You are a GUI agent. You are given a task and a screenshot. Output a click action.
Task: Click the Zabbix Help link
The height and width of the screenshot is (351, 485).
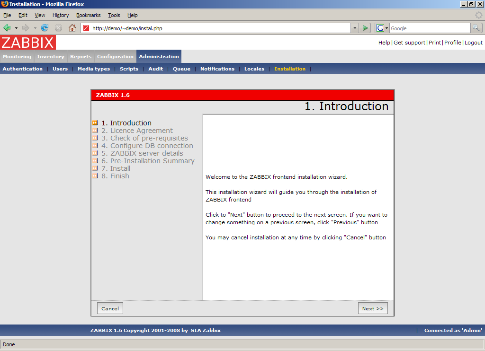(x=384, y=43)
